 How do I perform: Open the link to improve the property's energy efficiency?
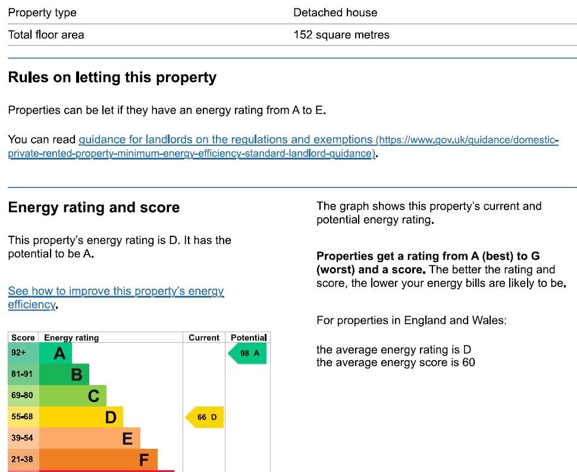(116, 298)
